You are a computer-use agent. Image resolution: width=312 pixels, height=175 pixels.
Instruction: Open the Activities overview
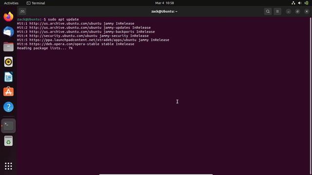[x=11, y=3]
